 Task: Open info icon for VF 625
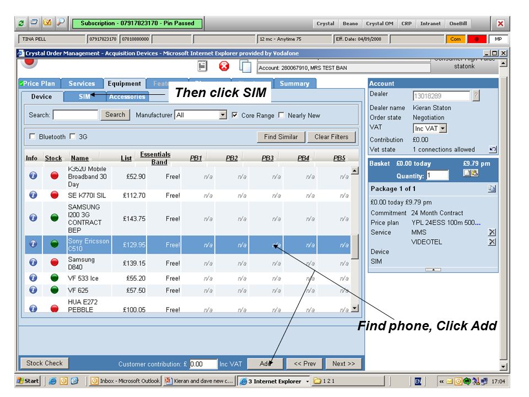click(33, 289)
